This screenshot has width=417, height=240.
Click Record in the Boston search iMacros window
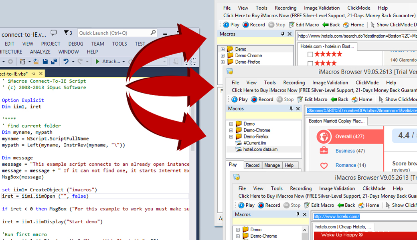pos(254,25)
